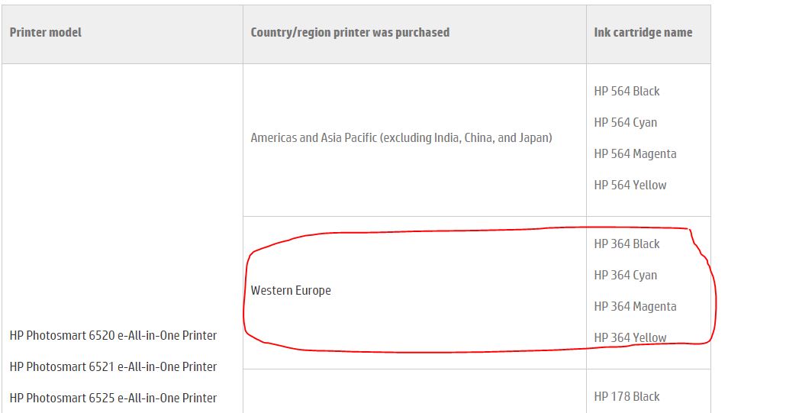Click the HP 364 Yellow cartridge entry
Image resolution: width=786 pixels, height=413 pixels.
click(630, 337)
